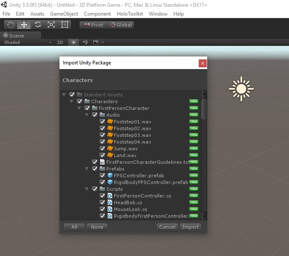Toggle scene audio speaker icon
Image resolution: width=289 pixels, height=256 pixels.
[85, 42]
